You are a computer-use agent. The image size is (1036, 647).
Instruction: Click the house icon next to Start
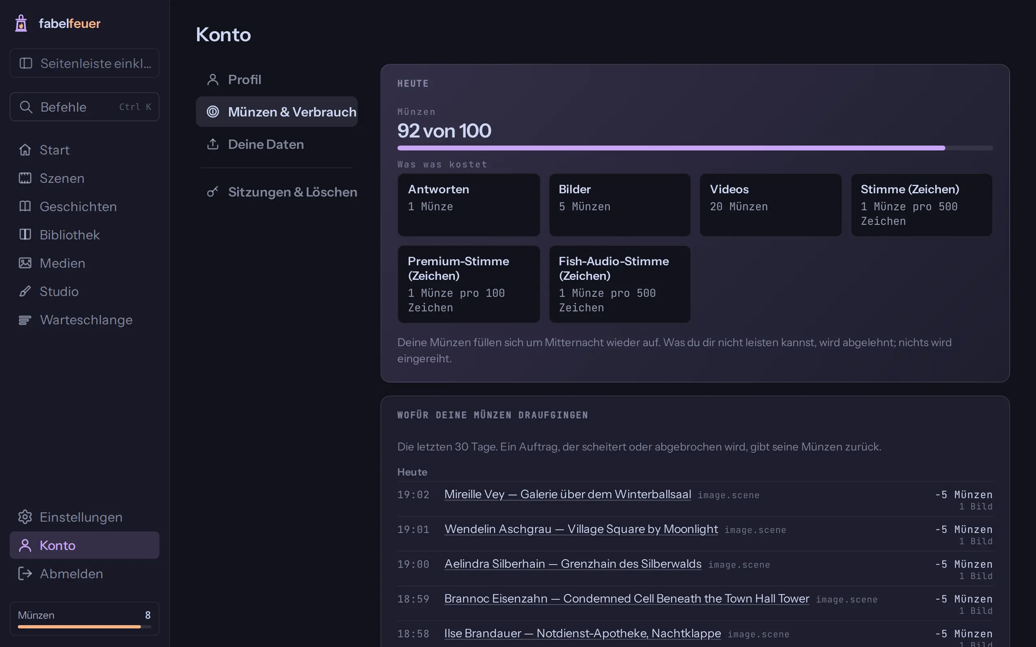25,150
